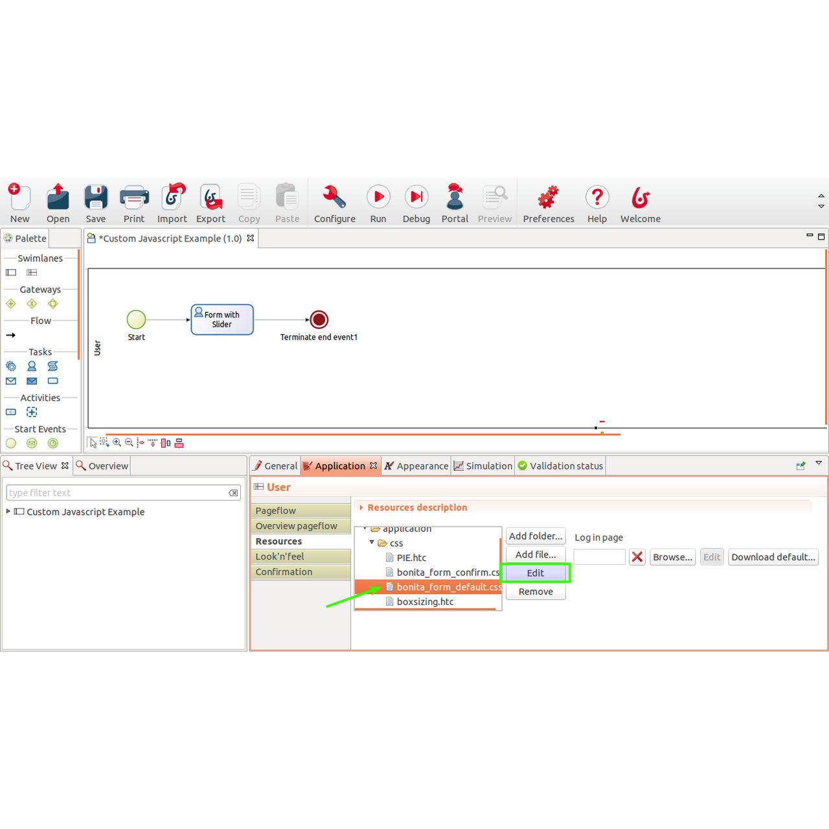Select boxsizing.htc in the resources tree

425,602
